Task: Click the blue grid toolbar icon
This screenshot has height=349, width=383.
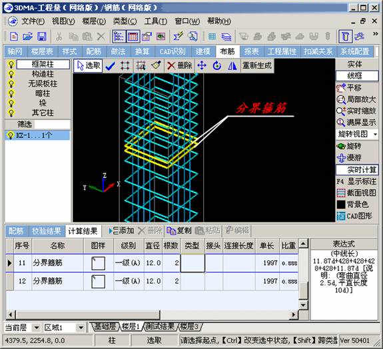Action: pos(212,37)
